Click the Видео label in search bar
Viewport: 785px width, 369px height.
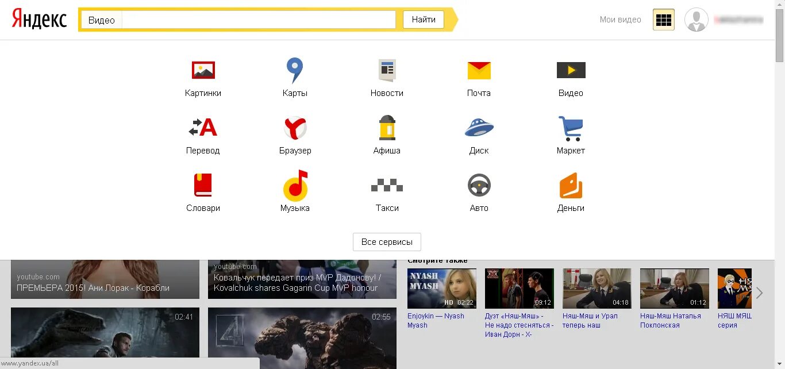coord(102,20)
